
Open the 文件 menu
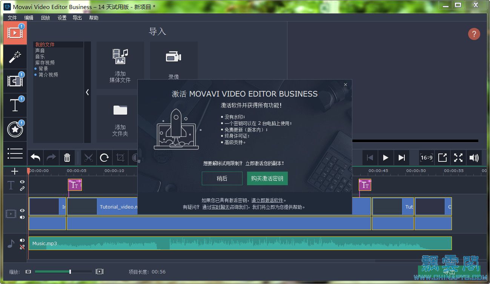[x=12, y=18]
